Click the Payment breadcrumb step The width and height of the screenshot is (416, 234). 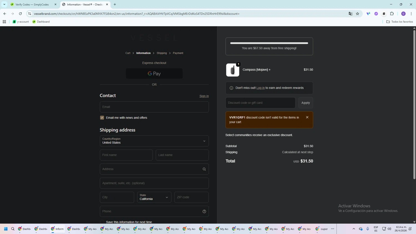point(178,53)
